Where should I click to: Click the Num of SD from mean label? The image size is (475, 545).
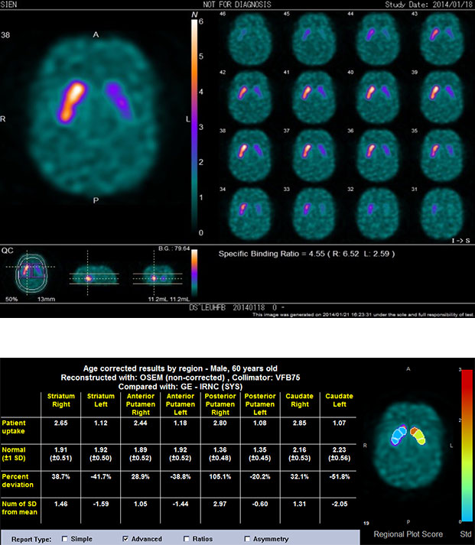19,508
